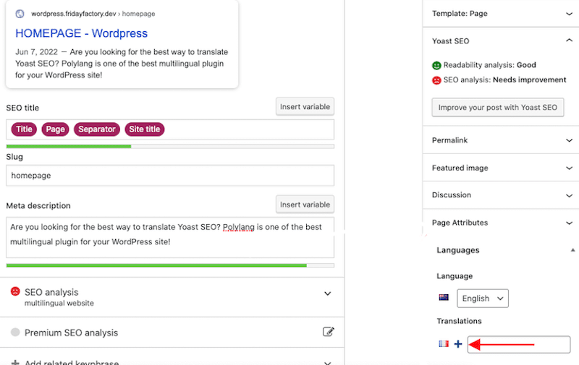Click the red SEO analysis sad face in sidebar
The image size is (579, 365).
click(x=436, y=80)
